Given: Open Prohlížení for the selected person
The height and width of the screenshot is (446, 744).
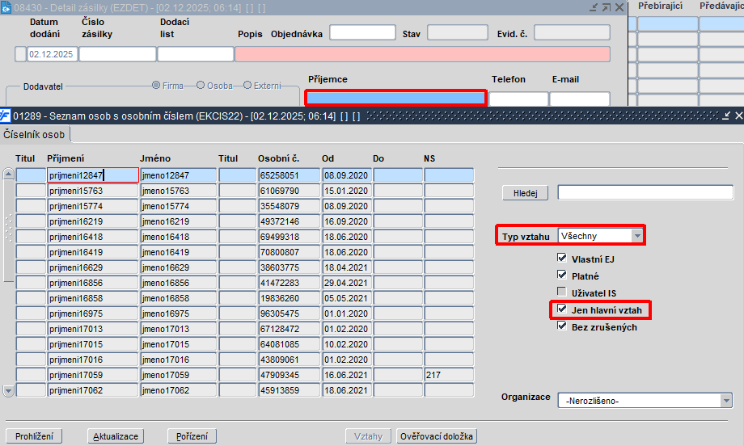Looking at the screenshot, I should tap(34, 436).
